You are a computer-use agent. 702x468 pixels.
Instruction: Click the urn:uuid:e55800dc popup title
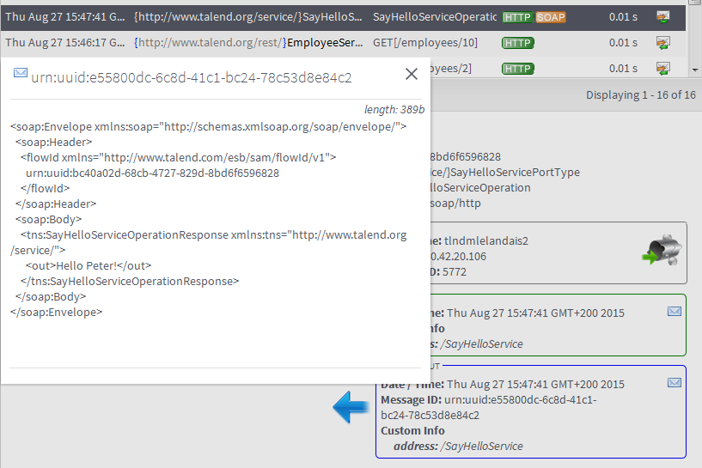click(191, 77)
